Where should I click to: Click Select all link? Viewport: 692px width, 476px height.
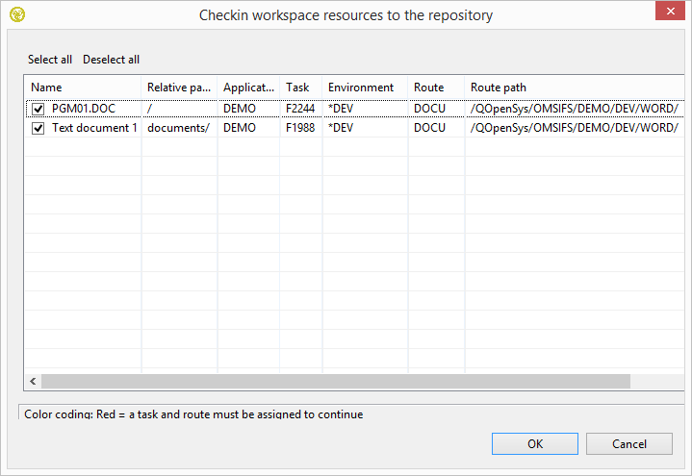[50, 60]
